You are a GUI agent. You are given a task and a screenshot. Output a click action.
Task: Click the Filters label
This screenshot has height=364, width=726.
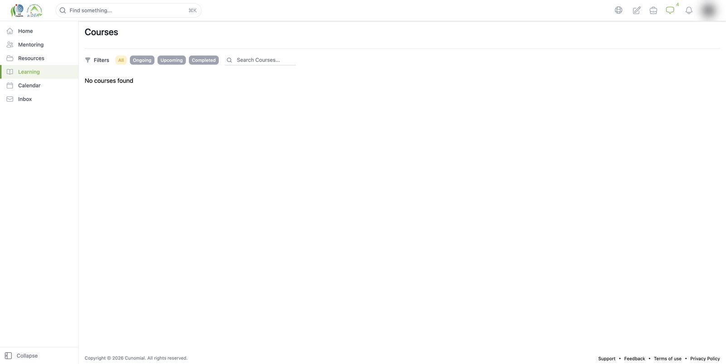pos(101,60)
